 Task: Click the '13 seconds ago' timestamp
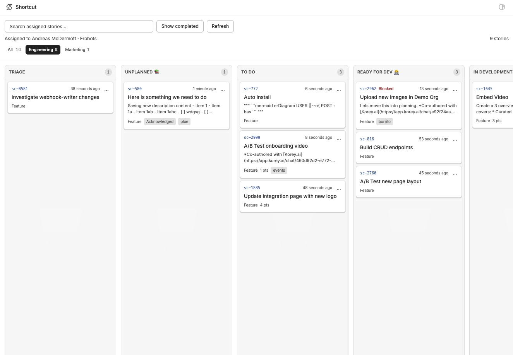click(x=434, y=89)
